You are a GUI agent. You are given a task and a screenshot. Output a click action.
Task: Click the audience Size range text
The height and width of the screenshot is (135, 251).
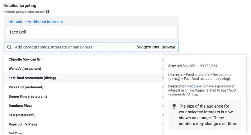tap(193, 66)
